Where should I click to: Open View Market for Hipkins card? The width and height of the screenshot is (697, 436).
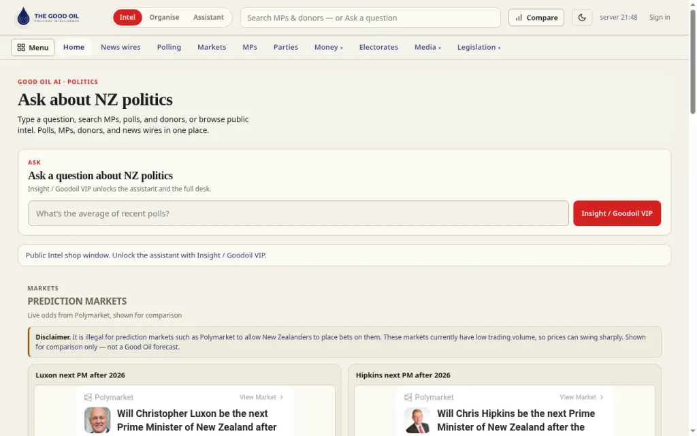[x=581, y=397]
